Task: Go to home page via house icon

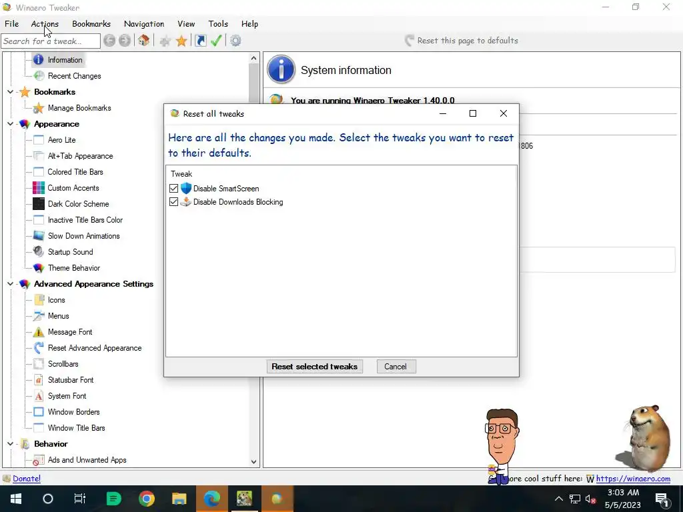Action: [144, 41]
